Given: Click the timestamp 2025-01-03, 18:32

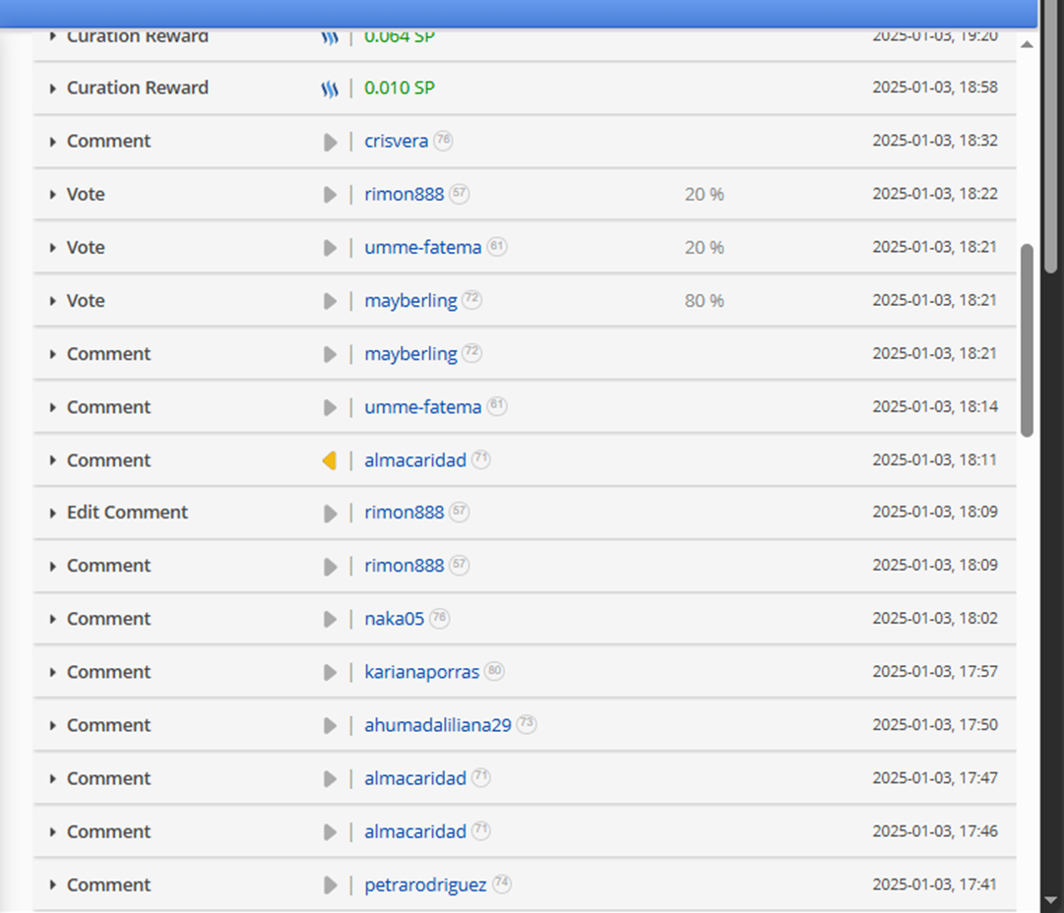Looking at the screenshot, I should (x=935, y=141).
